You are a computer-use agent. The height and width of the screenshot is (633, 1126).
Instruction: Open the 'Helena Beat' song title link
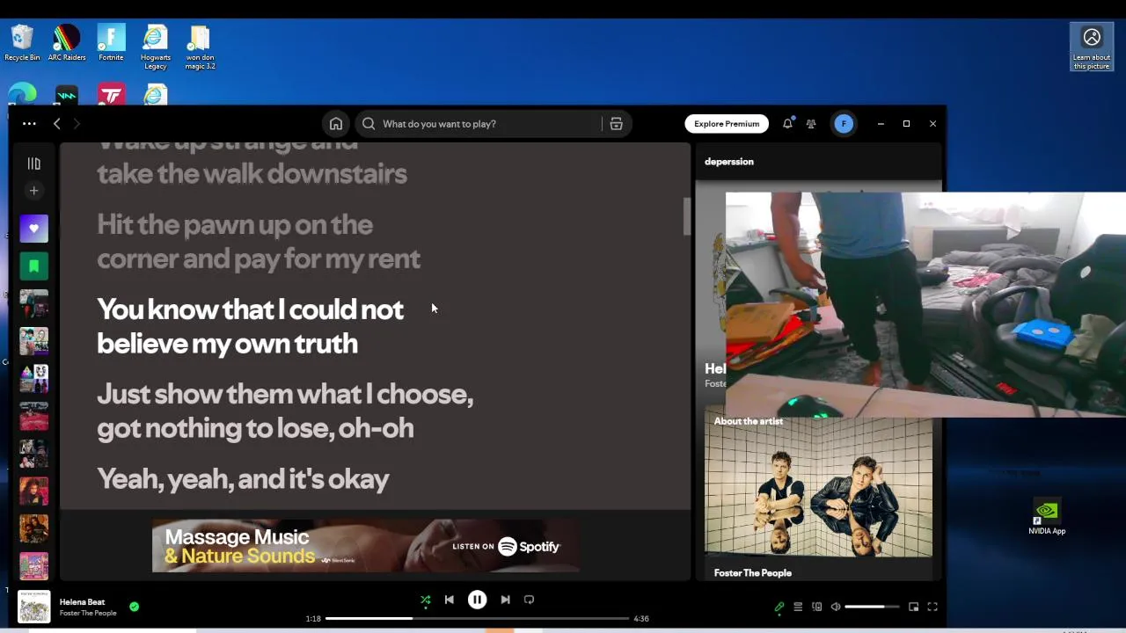(82, 602)
